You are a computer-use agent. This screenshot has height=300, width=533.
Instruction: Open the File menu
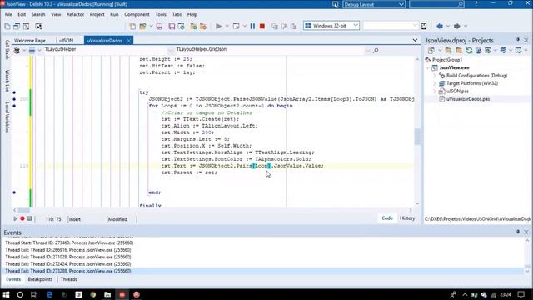tap(8, 14)
